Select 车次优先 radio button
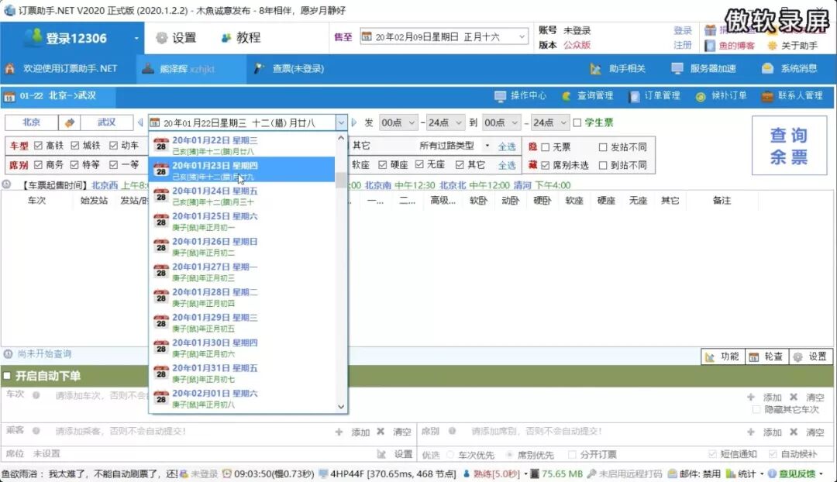Screen dimensions: 837x482 [450, 455]
